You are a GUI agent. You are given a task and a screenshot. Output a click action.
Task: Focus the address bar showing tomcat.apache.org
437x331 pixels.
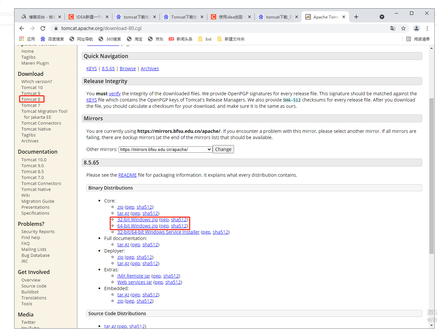221,28
